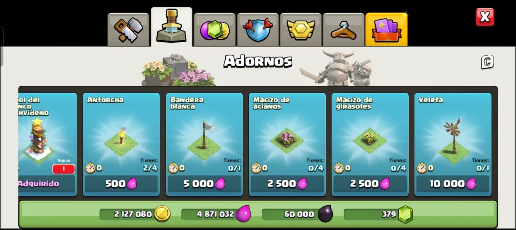Viewport: 516px width, 230px height.
Task: Open the purple cards offers tab
Action: (x=386, y=30)
